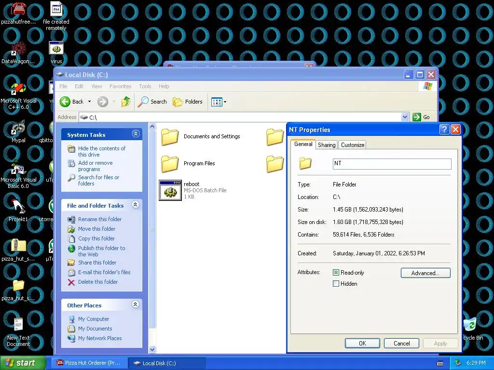Open the 'file created remotely' desktop file
Image resolution: width=494 pixels, height=370 pixels.
point(56,16)
